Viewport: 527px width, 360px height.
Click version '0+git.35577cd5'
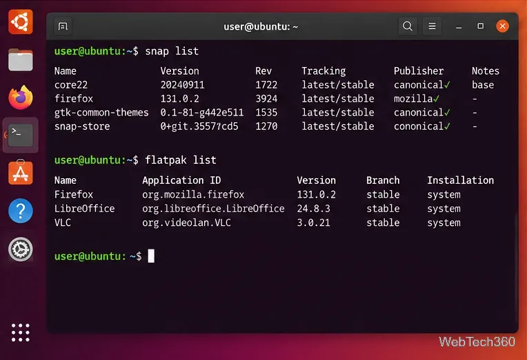coord(199,126)
